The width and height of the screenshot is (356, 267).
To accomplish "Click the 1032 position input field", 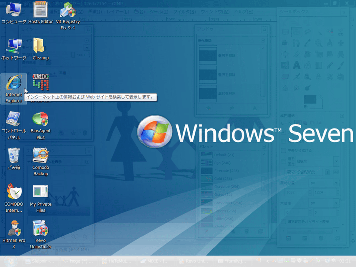I will 296,192.
